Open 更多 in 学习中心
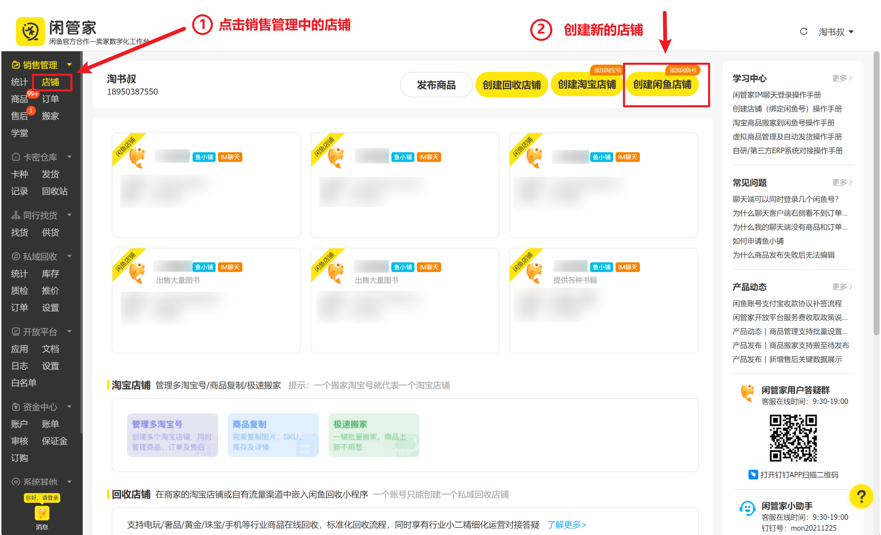 click(842, 78)
